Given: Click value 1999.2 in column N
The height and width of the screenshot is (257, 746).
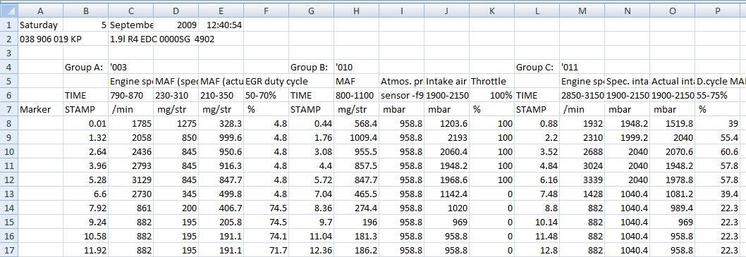Looking at the screenshot, I should pyautogui.click(x=627, y=138).
